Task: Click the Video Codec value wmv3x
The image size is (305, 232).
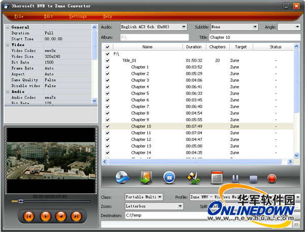Action: point(50,50)
